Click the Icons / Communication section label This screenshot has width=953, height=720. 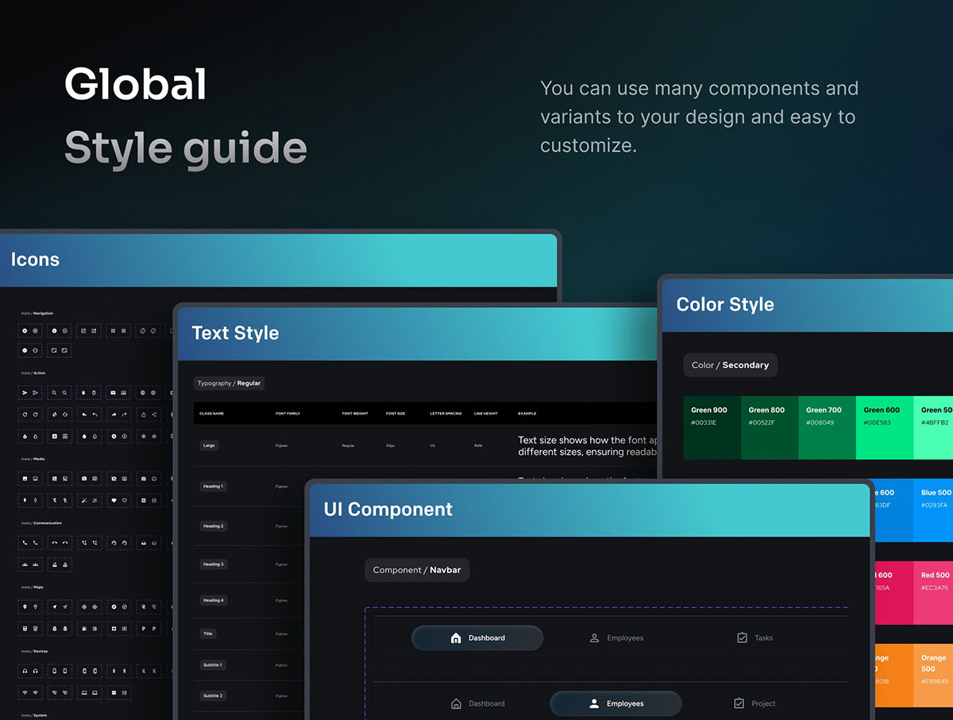pyautogui.click(x=41, y=523)
